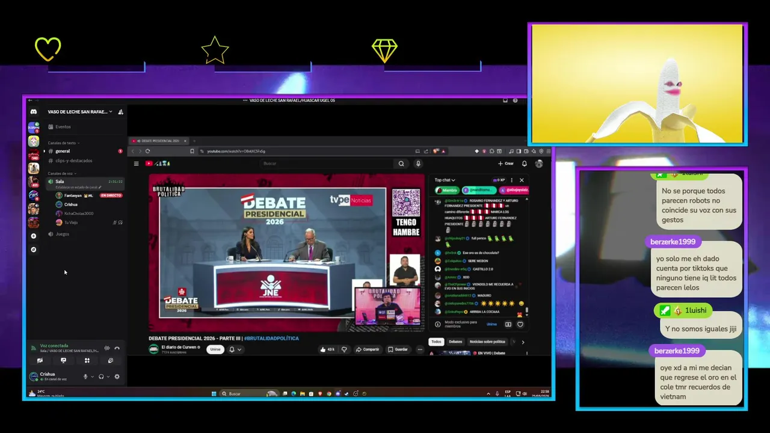The image size is (770, 433).
Task: Collapse the Canales de texto category
Action: pos(64,143)
